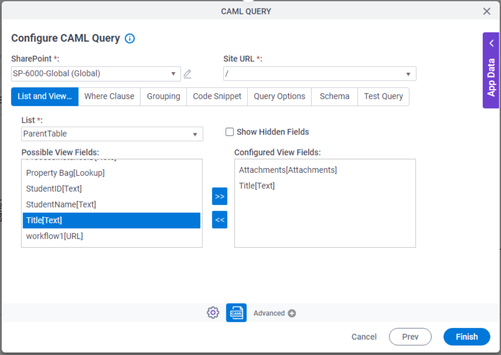Viewport: 501px width, 355px height.
Task: Select the CAML query icon in footer
Action: 236,313
